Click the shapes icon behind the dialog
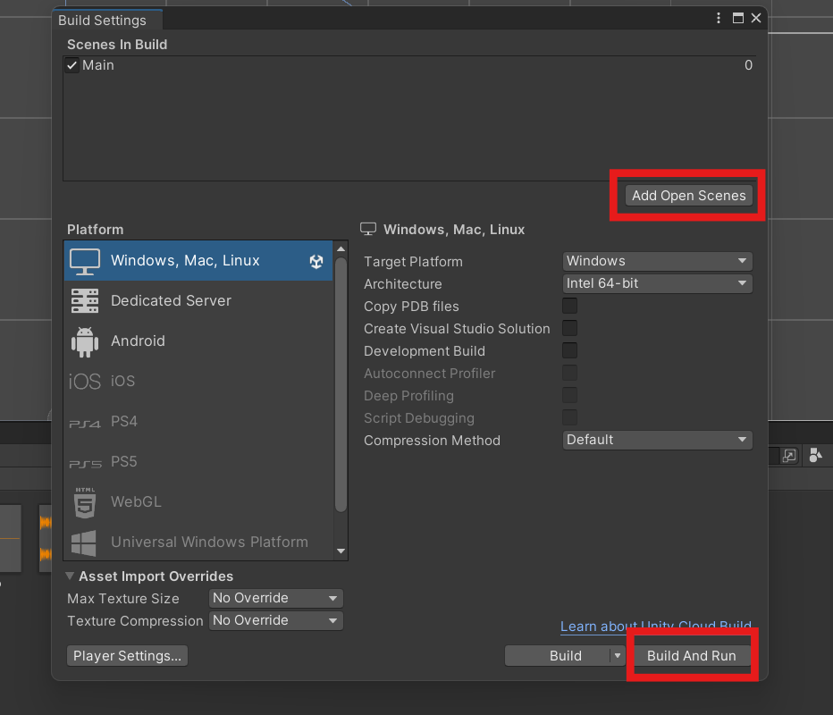This screenshot has height=715, width=833. click(815, 455)
